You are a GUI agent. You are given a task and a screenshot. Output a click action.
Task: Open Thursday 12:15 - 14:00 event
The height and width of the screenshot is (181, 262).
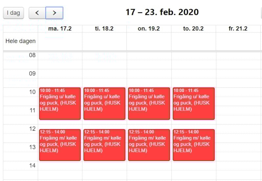point(194,145)
